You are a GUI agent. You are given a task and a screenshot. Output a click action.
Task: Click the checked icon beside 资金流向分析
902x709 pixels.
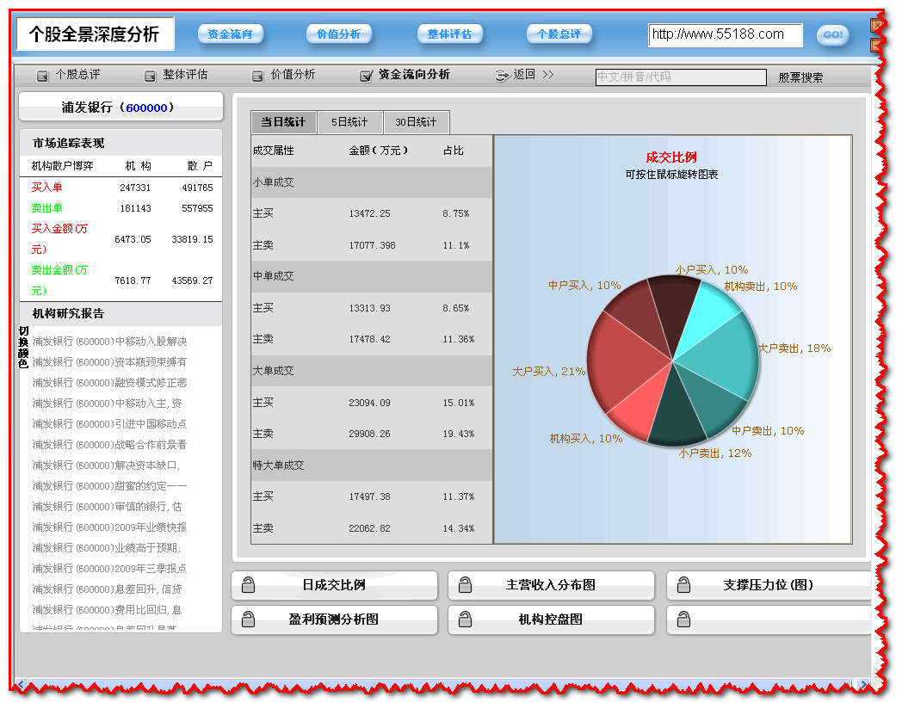[x=366, y=76]
